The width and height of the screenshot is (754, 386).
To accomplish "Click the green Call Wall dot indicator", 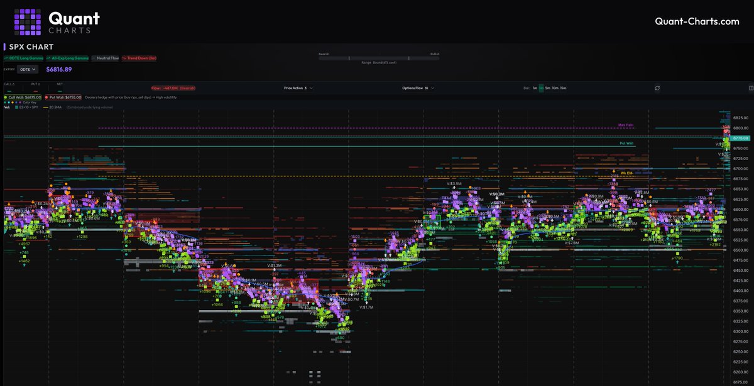I will pos(6,97).
